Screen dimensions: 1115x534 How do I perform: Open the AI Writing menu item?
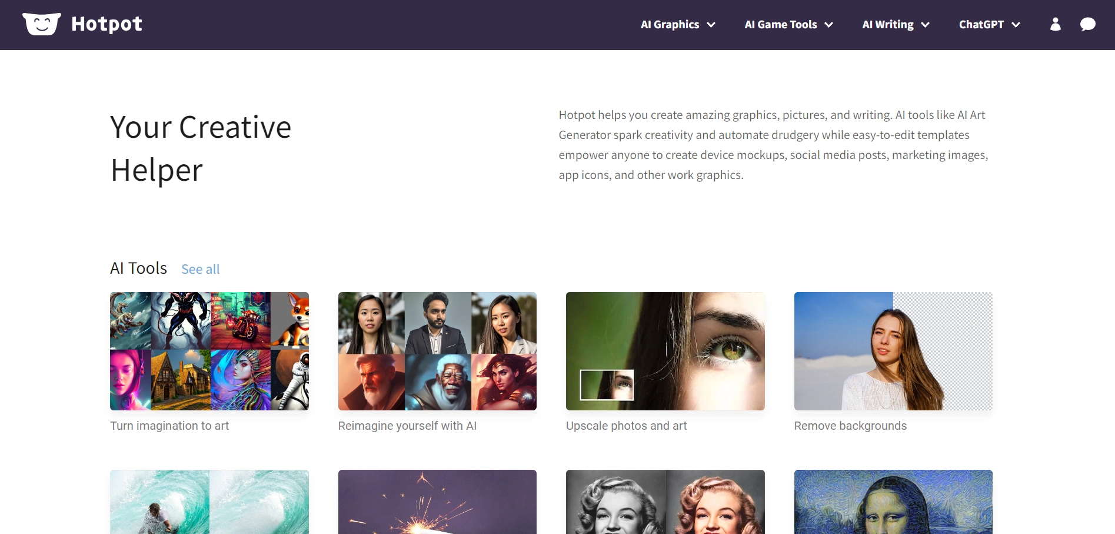[x=887, y=25]
